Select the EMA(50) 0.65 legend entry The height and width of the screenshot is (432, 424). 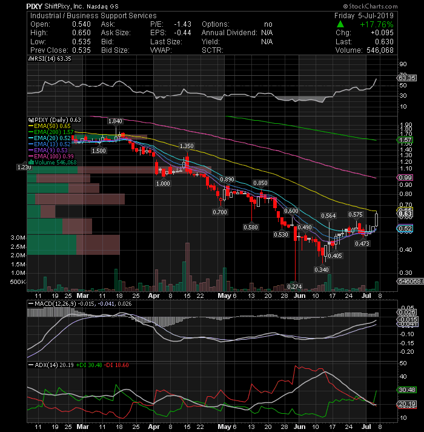[x=50, y=126]
